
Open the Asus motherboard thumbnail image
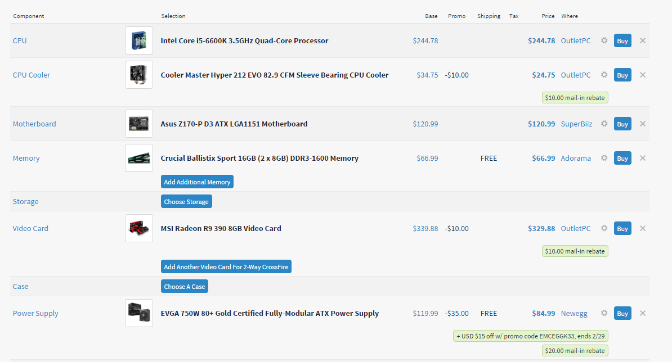tap(139, 124)
